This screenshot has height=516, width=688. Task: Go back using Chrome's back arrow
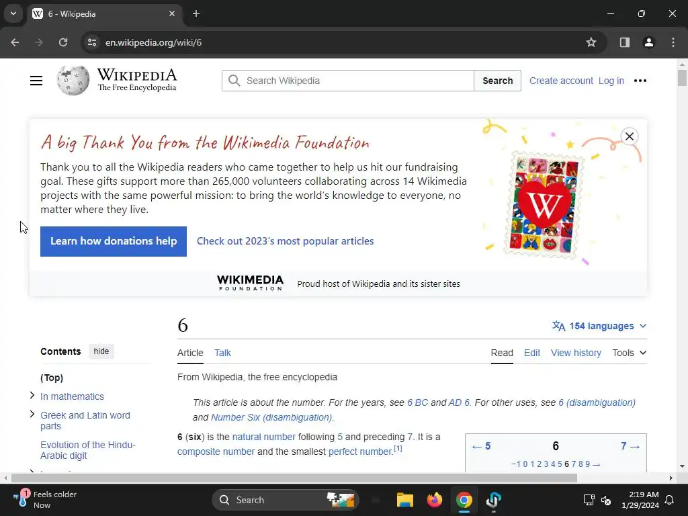pyautogui.click(x=15, y=42)
